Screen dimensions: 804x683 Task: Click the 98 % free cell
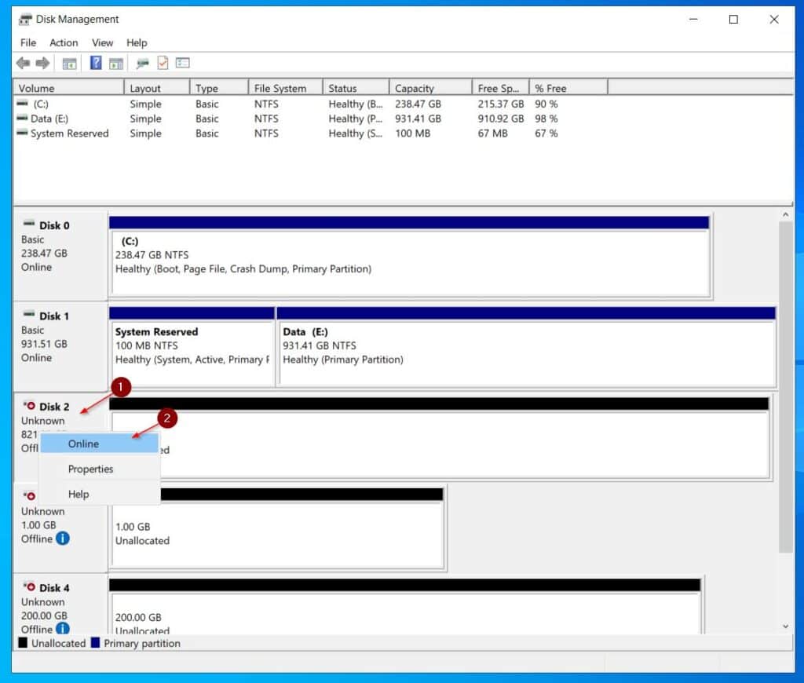coord(546,119)
